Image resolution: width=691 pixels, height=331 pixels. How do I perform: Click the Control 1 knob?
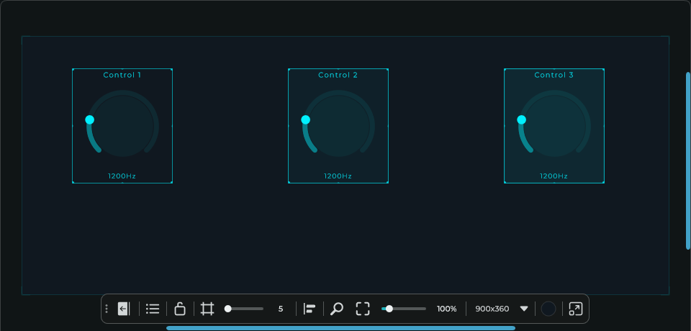pos(123,126)
